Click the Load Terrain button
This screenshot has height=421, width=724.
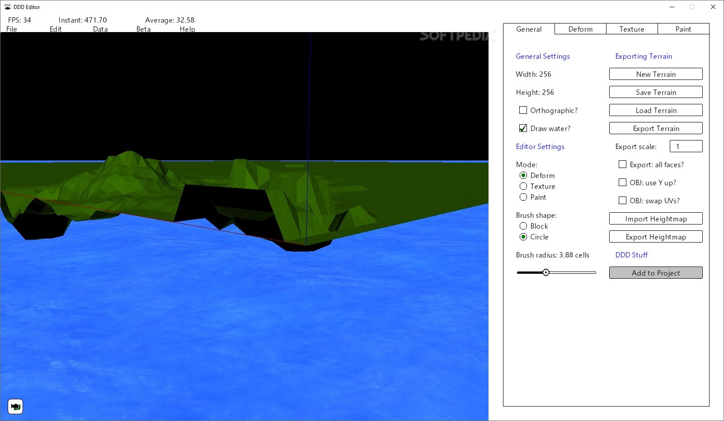(x=656, y=110)
